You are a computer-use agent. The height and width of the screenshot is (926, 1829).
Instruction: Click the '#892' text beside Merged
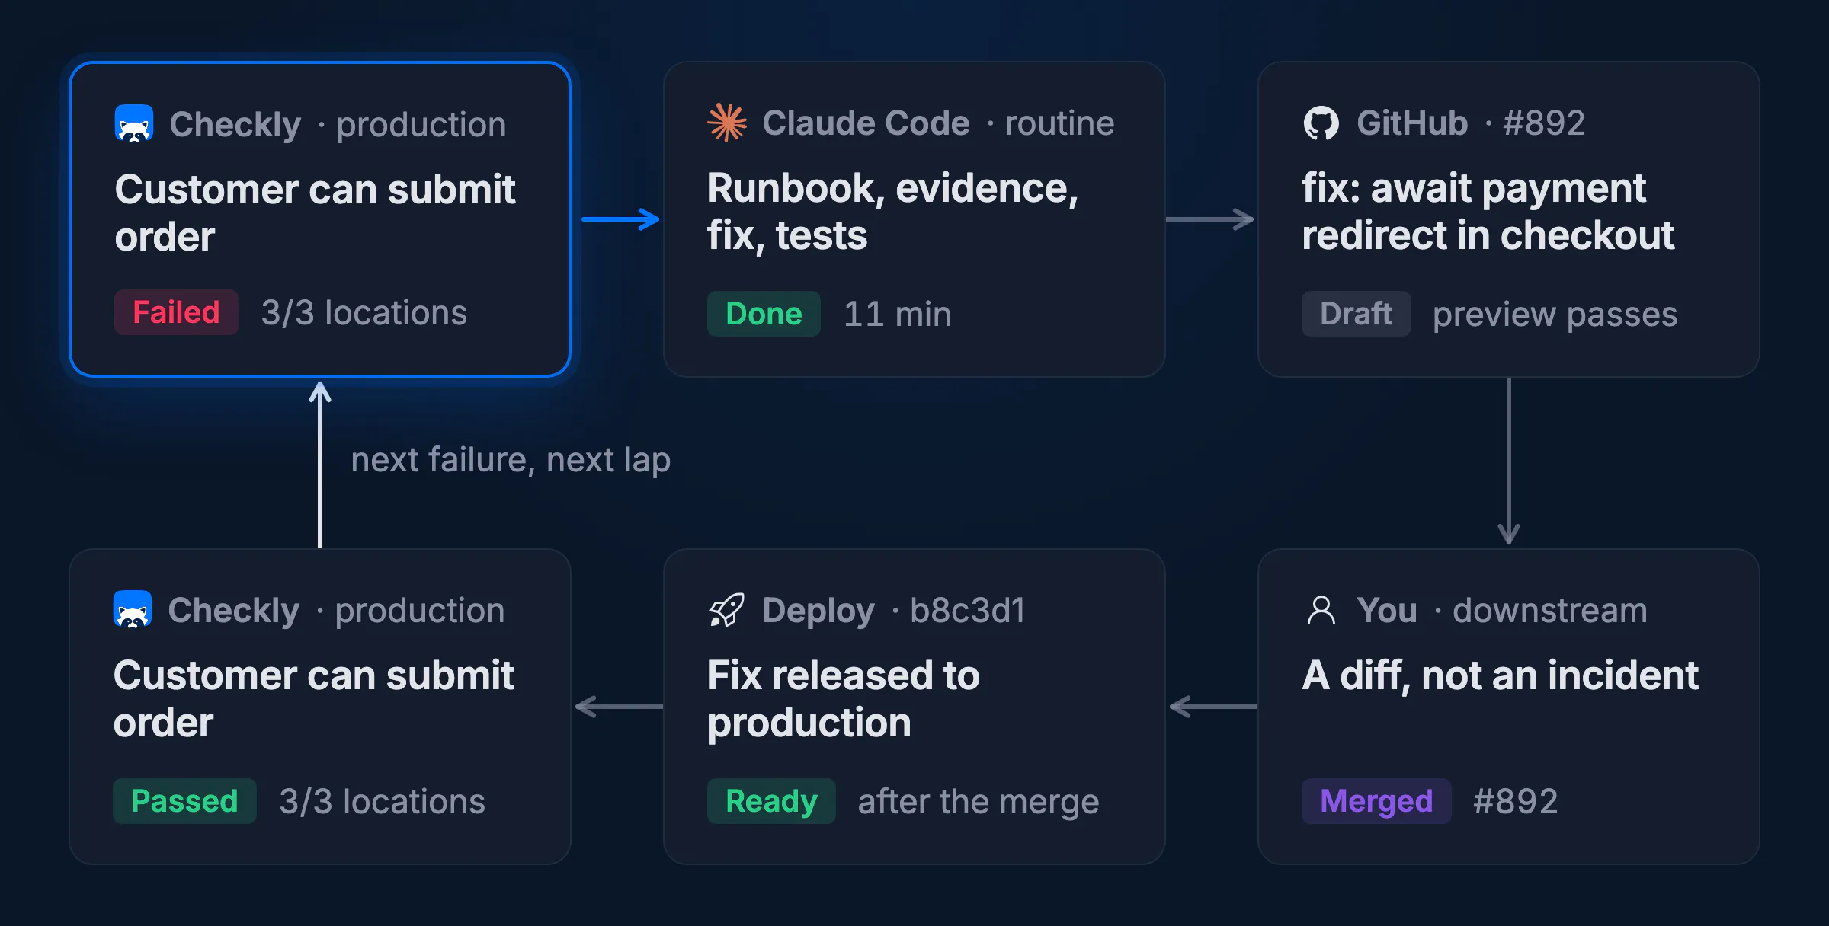[x=1515, y=801]
